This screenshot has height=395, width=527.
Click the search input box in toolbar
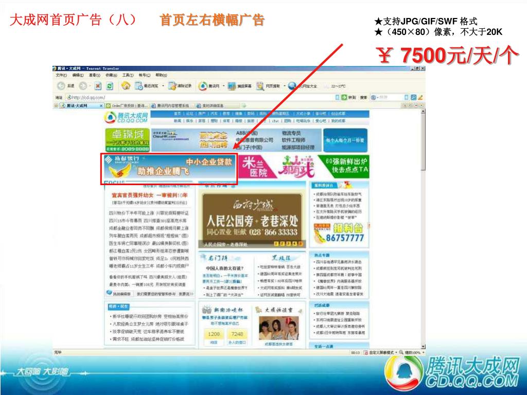(x=389, y=97)
